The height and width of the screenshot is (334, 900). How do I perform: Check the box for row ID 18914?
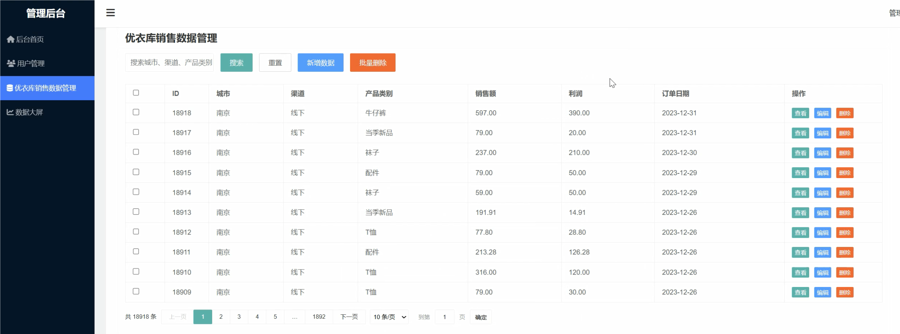point(136,192)
